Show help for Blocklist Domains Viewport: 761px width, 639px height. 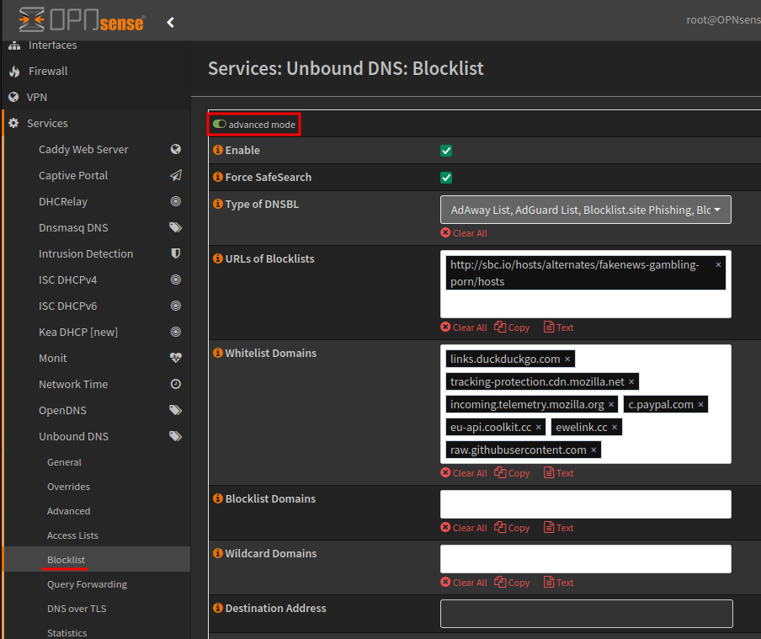pyautogui.click(x=218, y=498)
